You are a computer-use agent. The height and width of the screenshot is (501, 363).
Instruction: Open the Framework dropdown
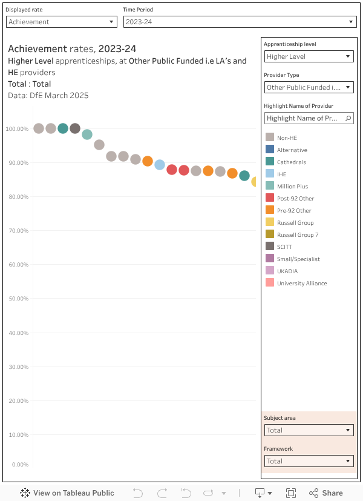[309, 461]
